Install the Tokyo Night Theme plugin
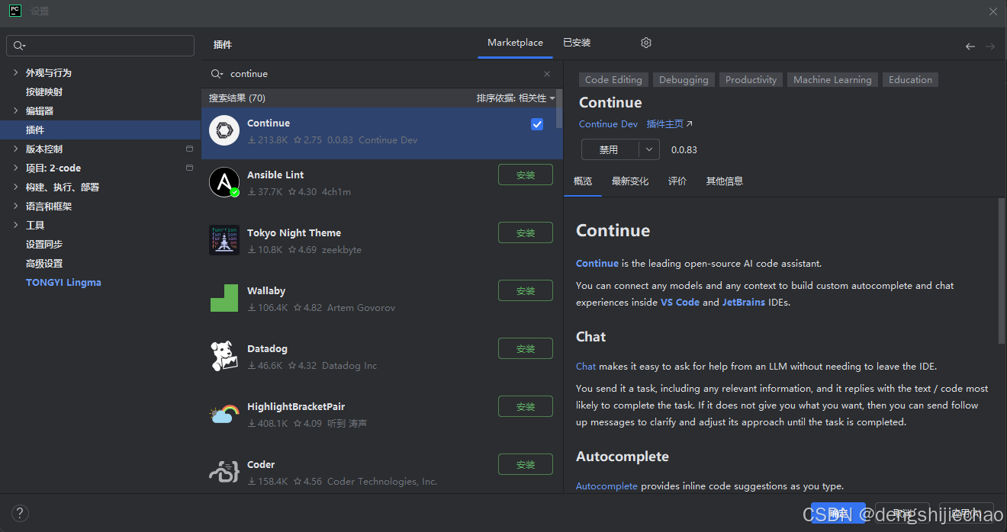 point(526,232)
